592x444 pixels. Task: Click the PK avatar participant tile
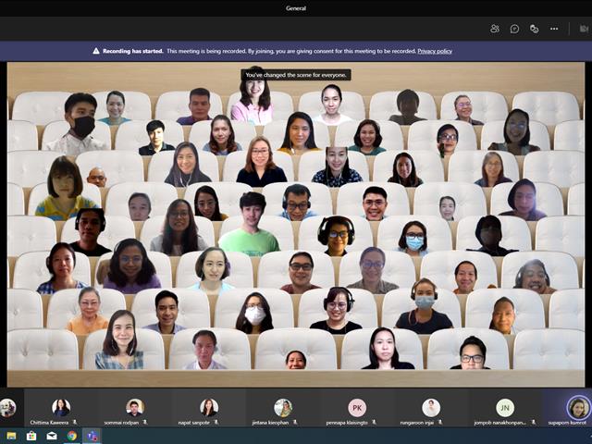click(357, 408)
